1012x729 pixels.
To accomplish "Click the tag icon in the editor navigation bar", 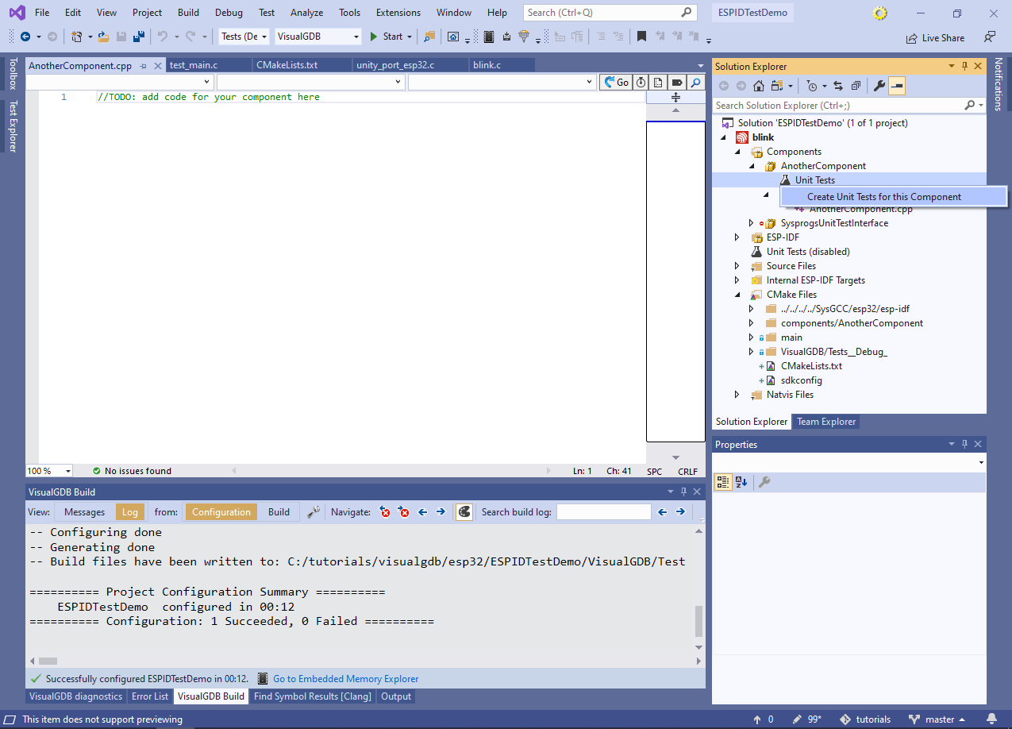I will click(x=677, y=83).
